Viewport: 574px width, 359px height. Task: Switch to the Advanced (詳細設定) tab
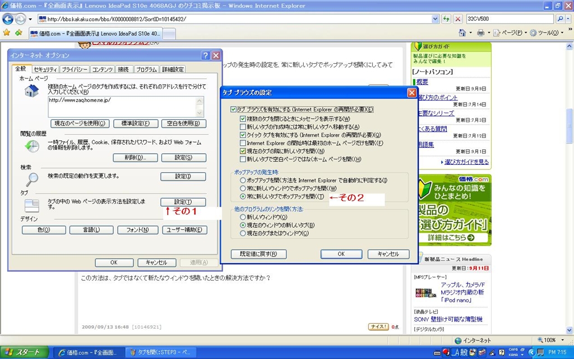coord(173,69)
